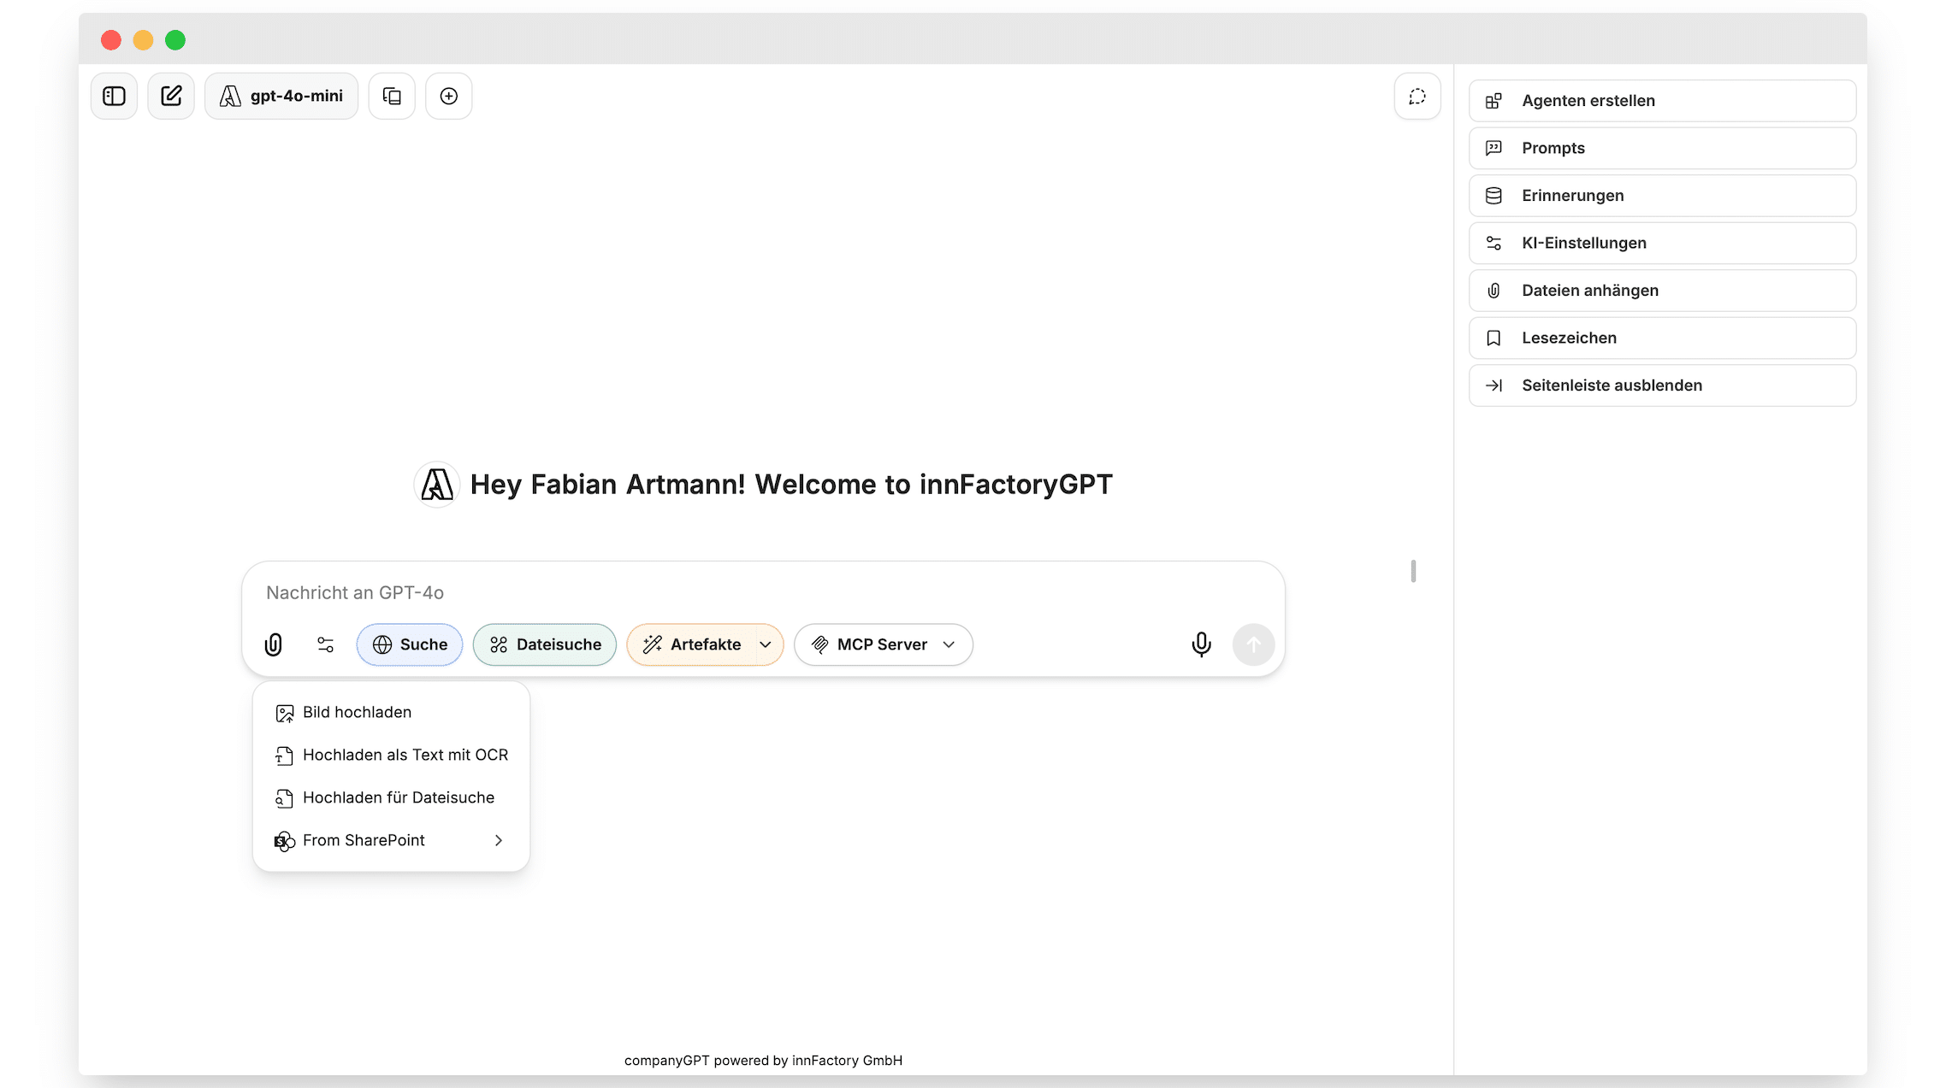Image resolution: width=1946 pixels, height=1088 pixels.
Task: Toggle the Suche feature on
Action: [409, 644]
